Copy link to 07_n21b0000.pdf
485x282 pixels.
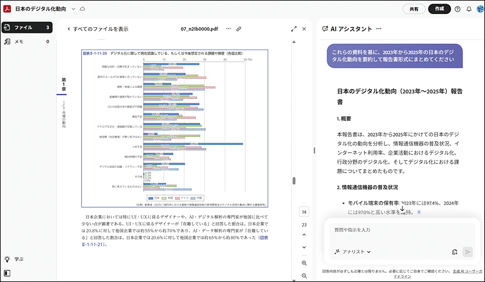point(239,29)
